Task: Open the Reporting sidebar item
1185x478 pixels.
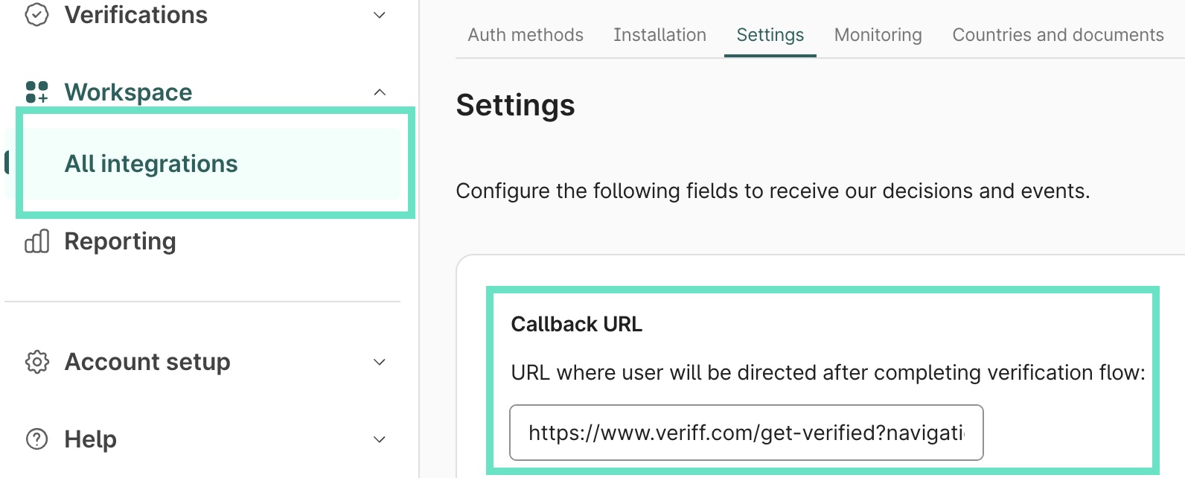Action: tap(120, 241)
